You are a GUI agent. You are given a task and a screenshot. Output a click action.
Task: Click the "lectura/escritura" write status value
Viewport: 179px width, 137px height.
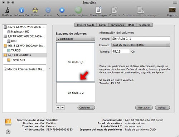point(135,123)
